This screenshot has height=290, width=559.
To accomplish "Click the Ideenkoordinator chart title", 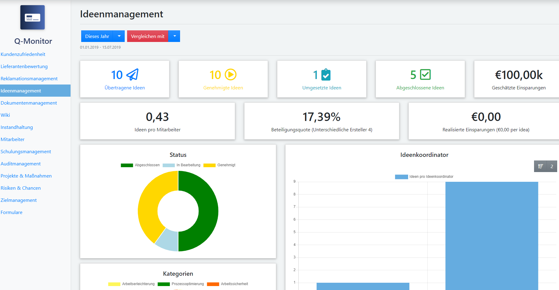I will tap(424, 155).
